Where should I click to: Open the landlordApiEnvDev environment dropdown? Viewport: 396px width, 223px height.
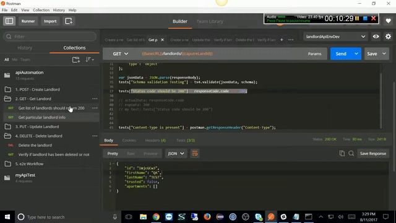(x=335, y=37)
